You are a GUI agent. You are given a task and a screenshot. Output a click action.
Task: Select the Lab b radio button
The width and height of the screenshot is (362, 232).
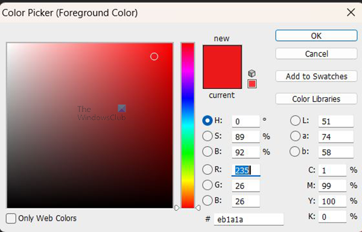pos(294,151)
